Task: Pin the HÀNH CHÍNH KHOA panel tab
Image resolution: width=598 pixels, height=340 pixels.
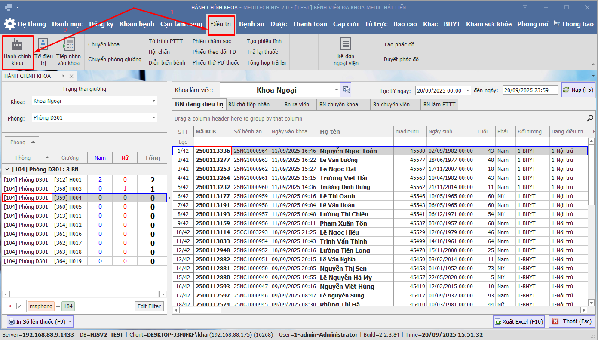Action: click(x=63, y=76)
